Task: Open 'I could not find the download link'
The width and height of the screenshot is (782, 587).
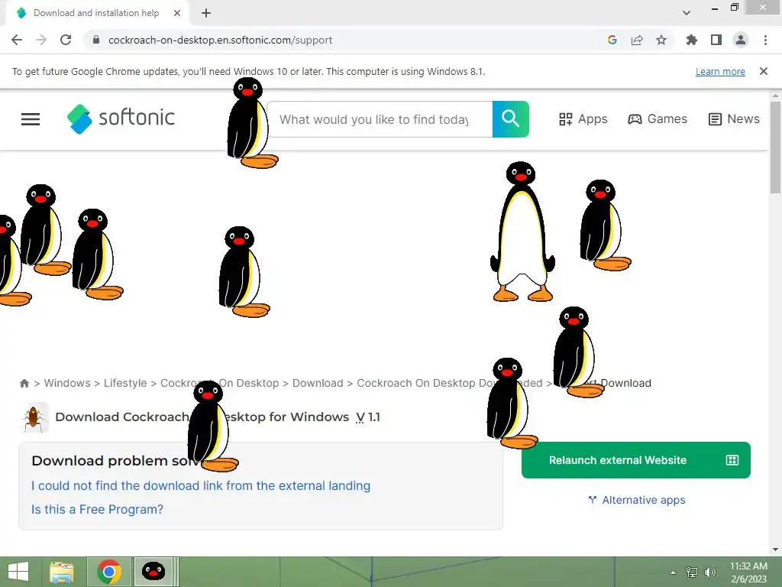Action: pos(201,485)
